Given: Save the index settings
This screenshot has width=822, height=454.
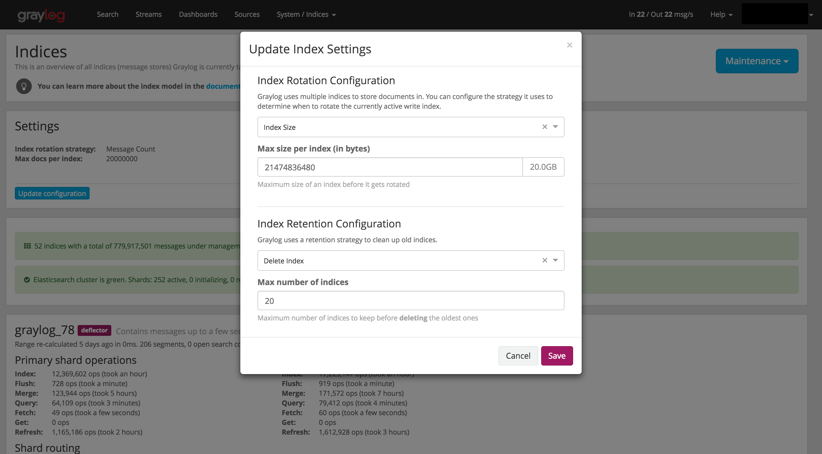Looking at the screenshot, I should (x=557, y=356).
